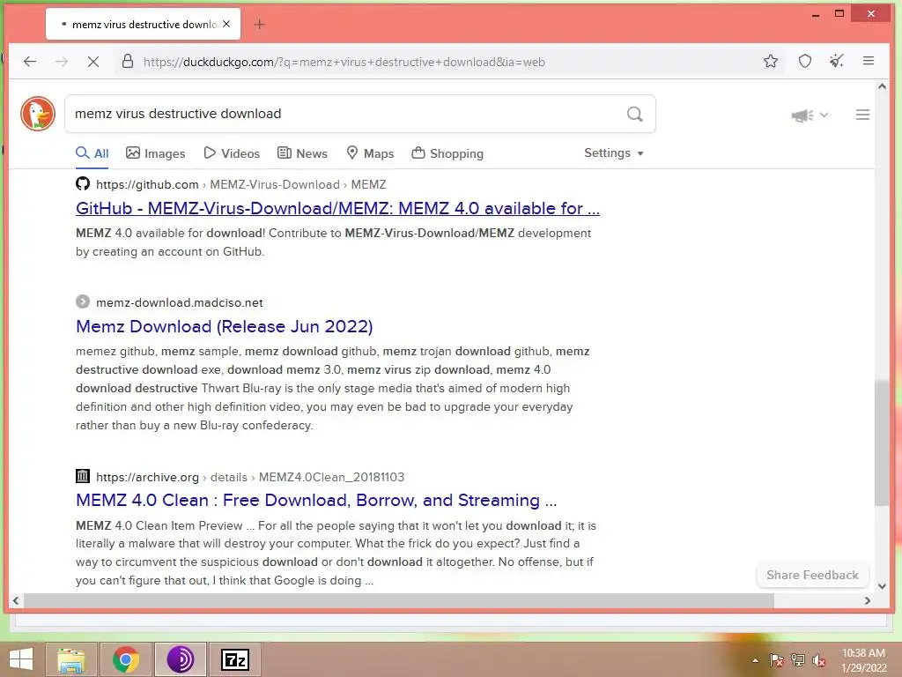
Task: Open the shield security level icon
Action: click(x=805, y=61)
